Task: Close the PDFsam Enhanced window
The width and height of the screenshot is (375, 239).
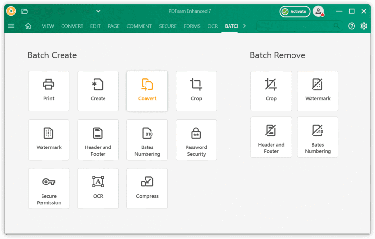Action: [x=364, y=11]
